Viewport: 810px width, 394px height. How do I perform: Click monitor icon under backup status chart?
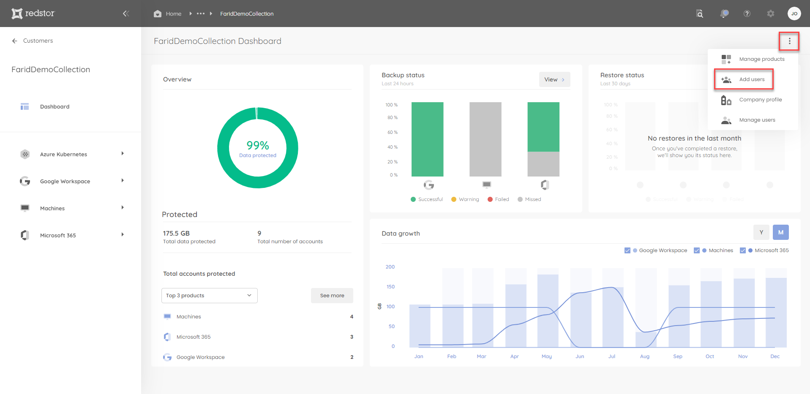487,185
